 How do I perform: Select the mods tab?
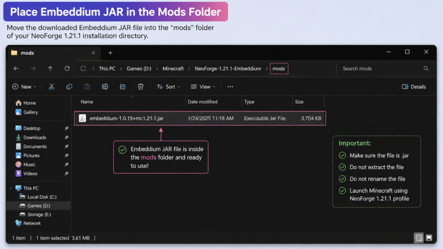[53, 53]
